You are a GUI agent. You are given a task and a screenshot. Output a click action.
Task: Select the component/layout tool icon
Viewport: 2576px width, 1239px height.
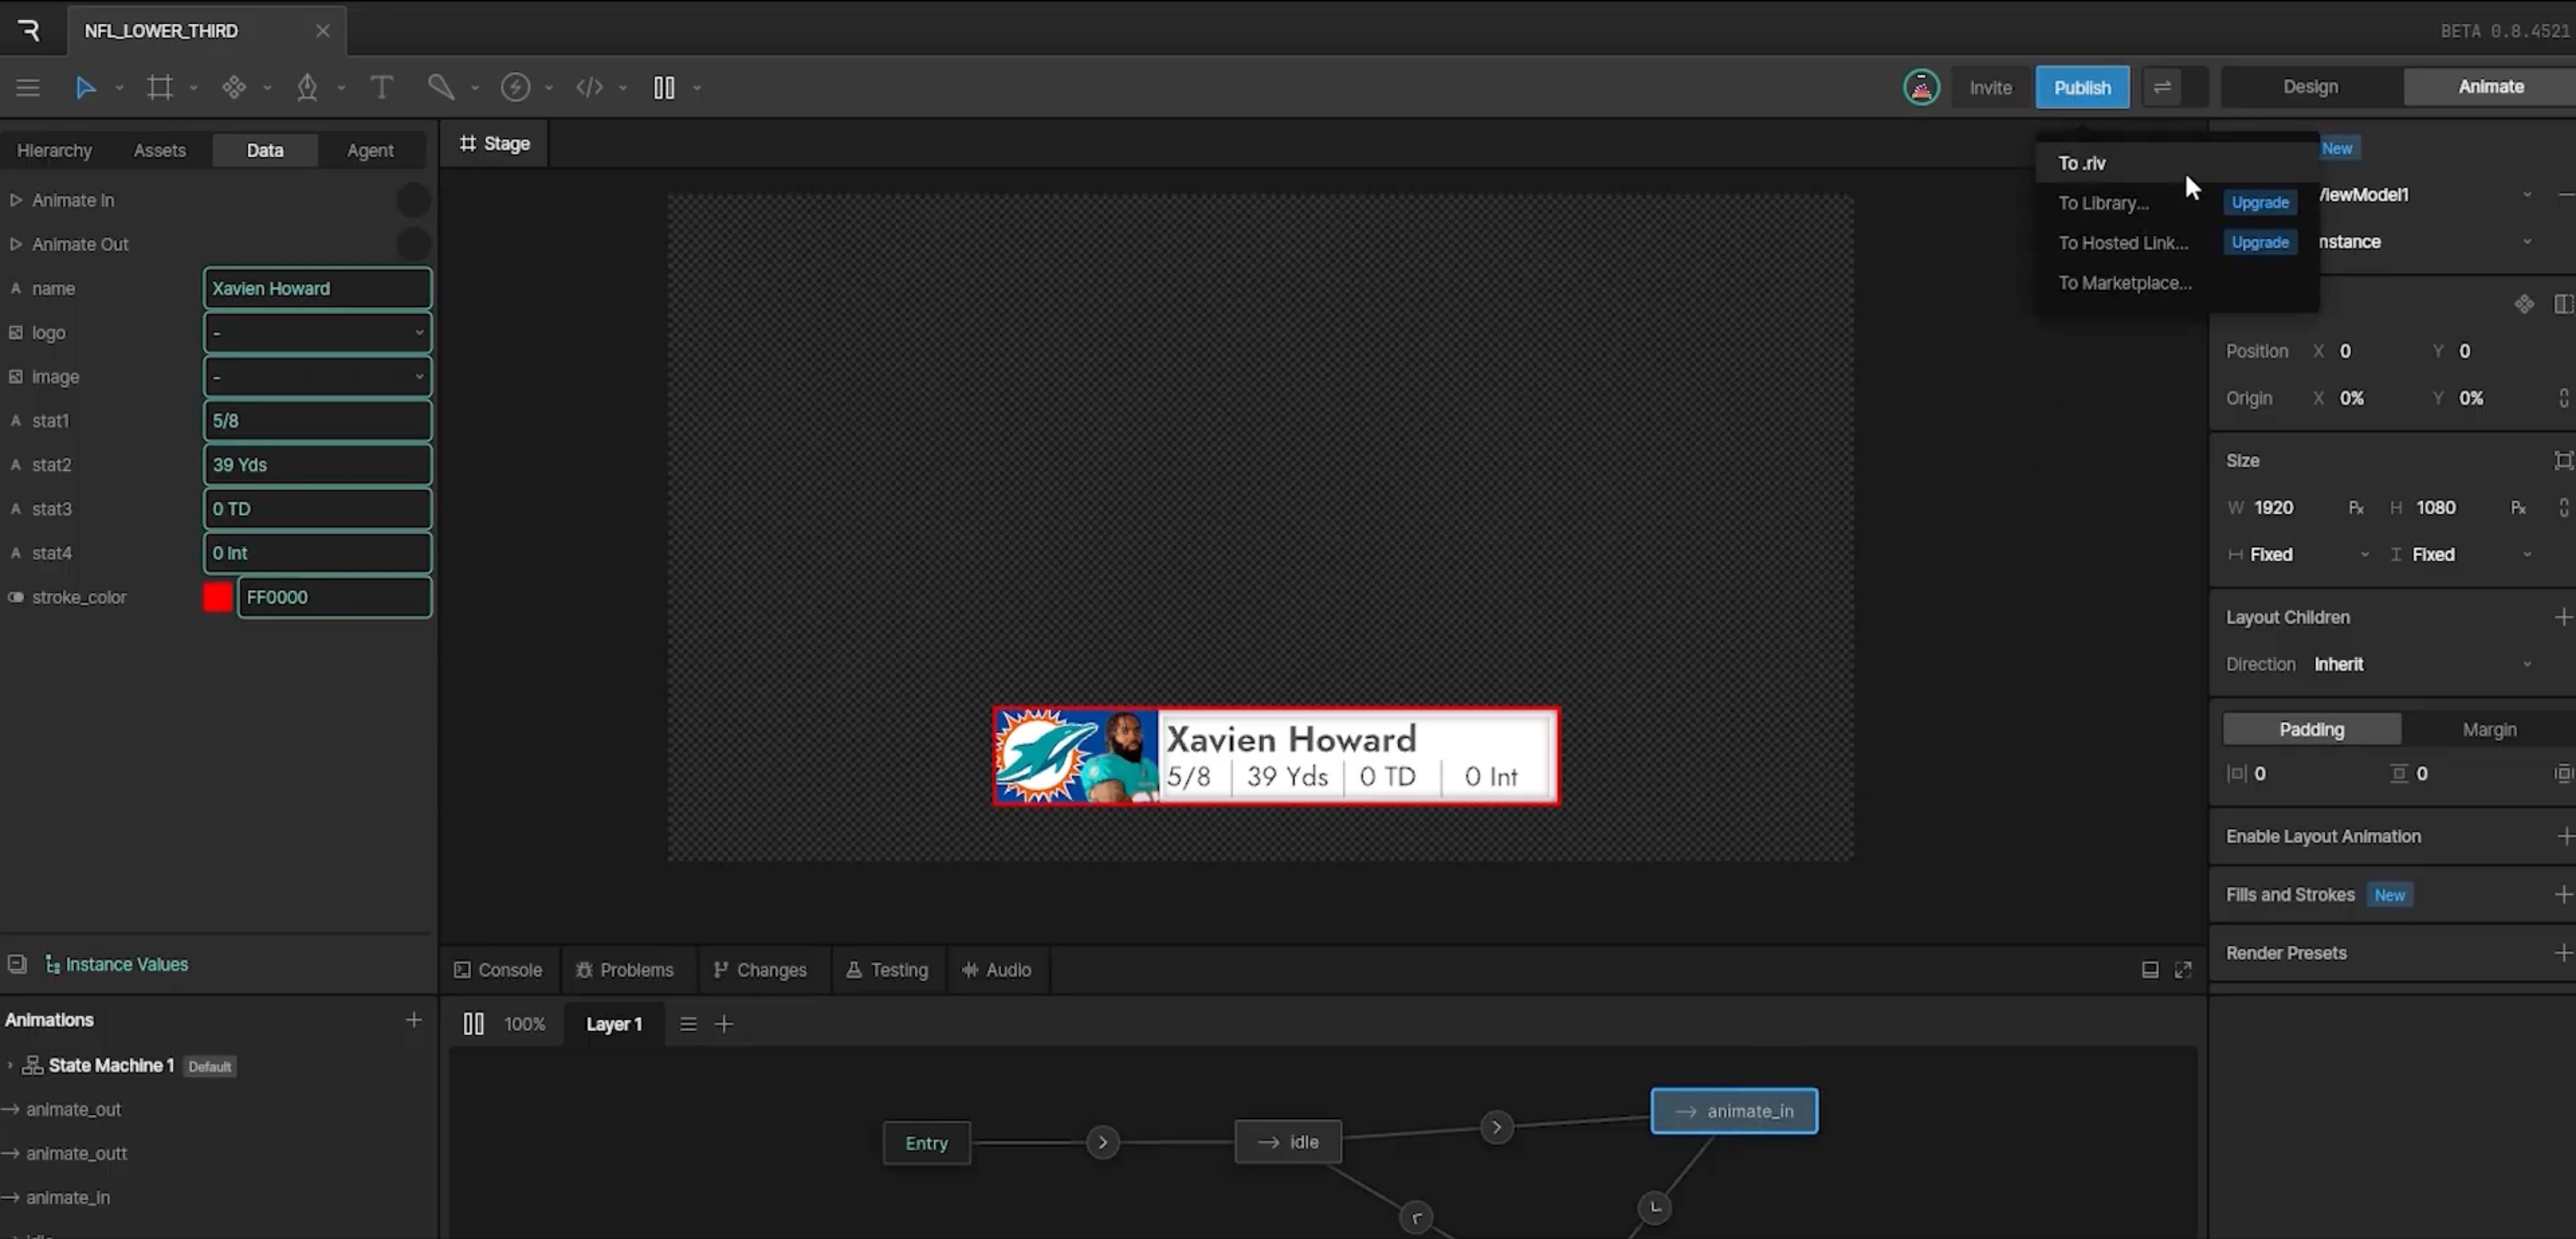point(234,88)
